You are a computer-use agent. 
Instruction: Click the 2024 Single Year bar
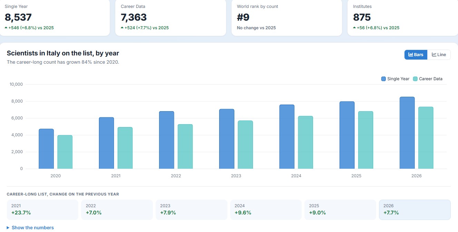[x=287, y=137]
